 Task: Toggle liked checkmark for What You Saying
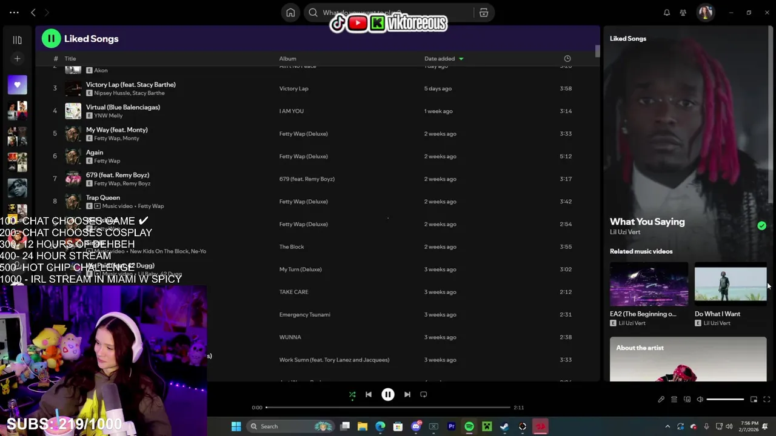point(761,226)
